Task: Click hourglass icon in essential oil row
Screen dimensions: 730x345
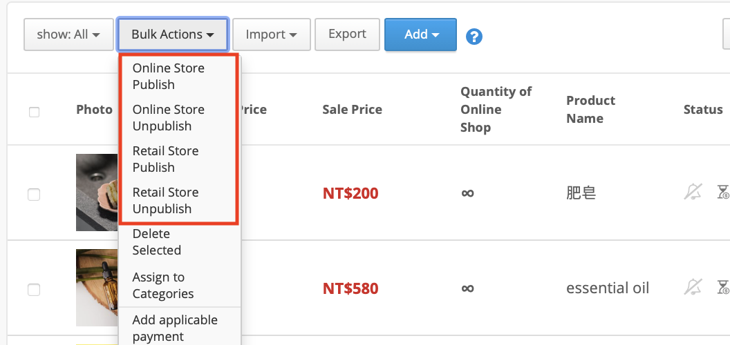Action: tap(723, 287)
